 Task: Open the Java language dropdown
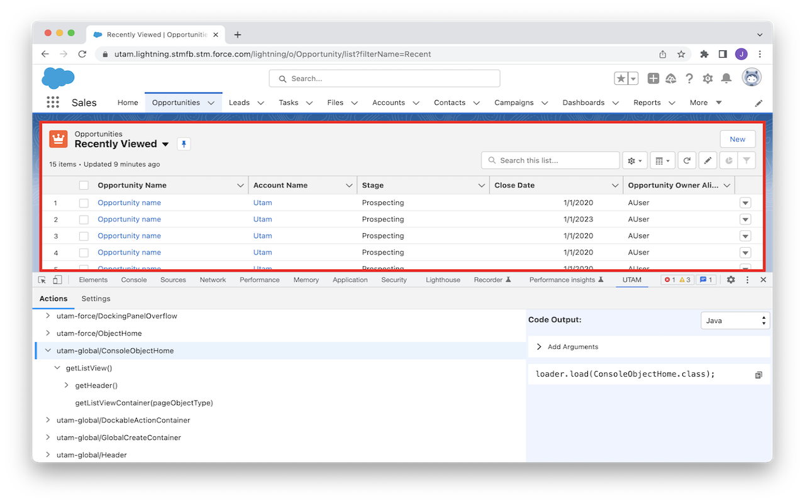[x=735, y=321]
